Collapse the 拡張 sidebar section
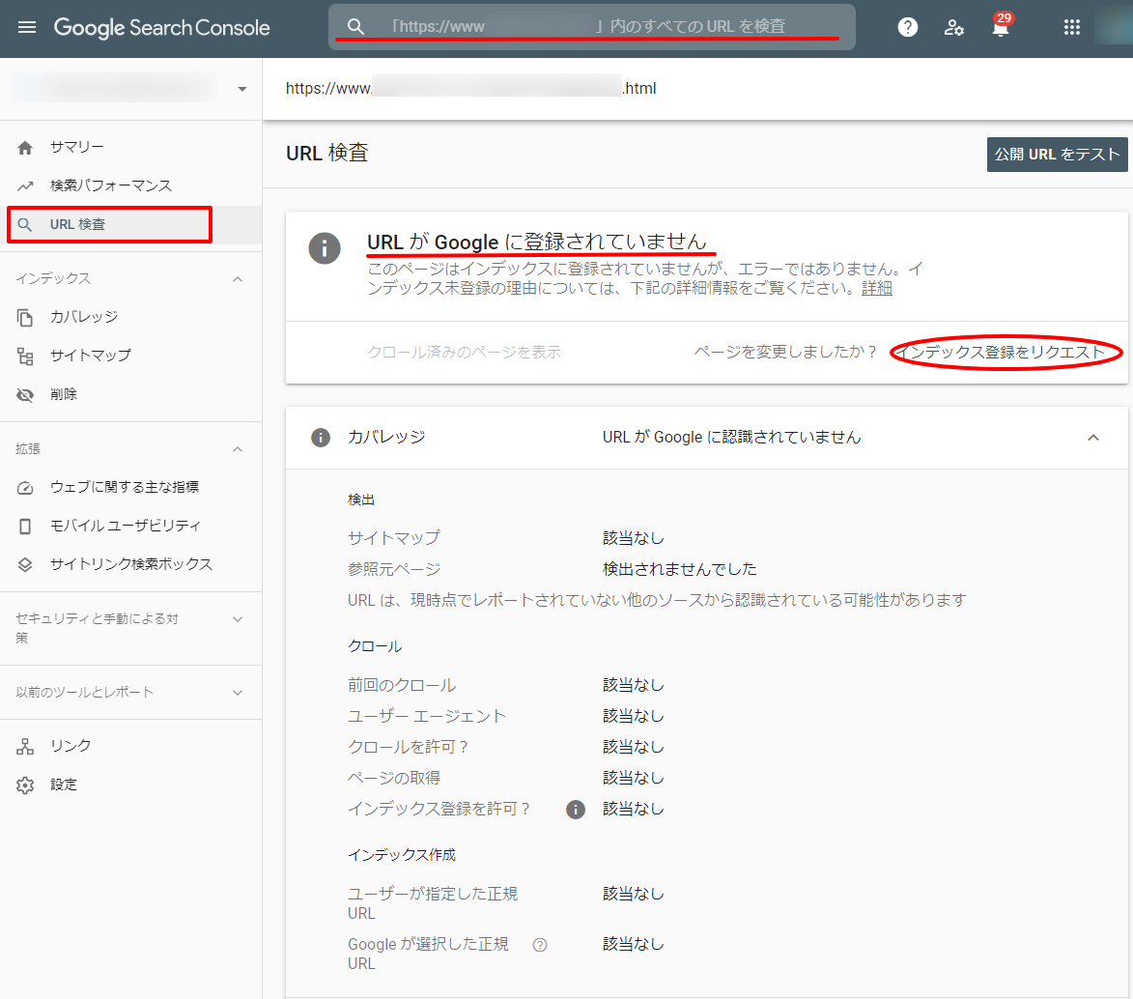 [238, 449]
